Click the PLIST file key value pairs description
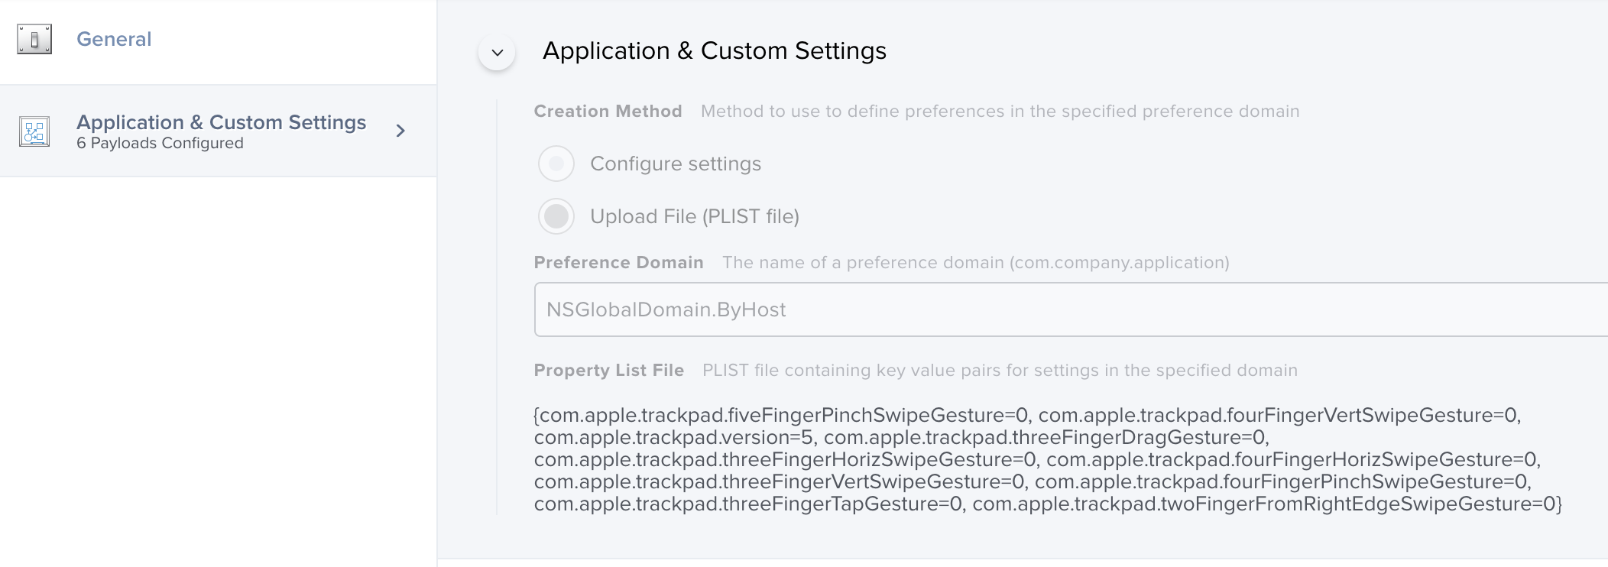Screen dimensions: 1608x567 click(x=1000, y=371)
